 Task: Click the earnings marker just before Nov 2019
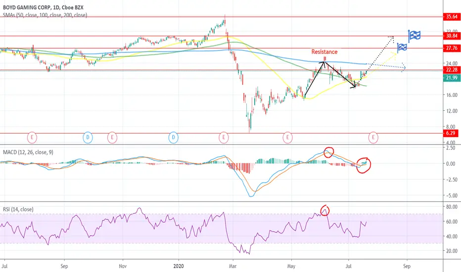112,137
